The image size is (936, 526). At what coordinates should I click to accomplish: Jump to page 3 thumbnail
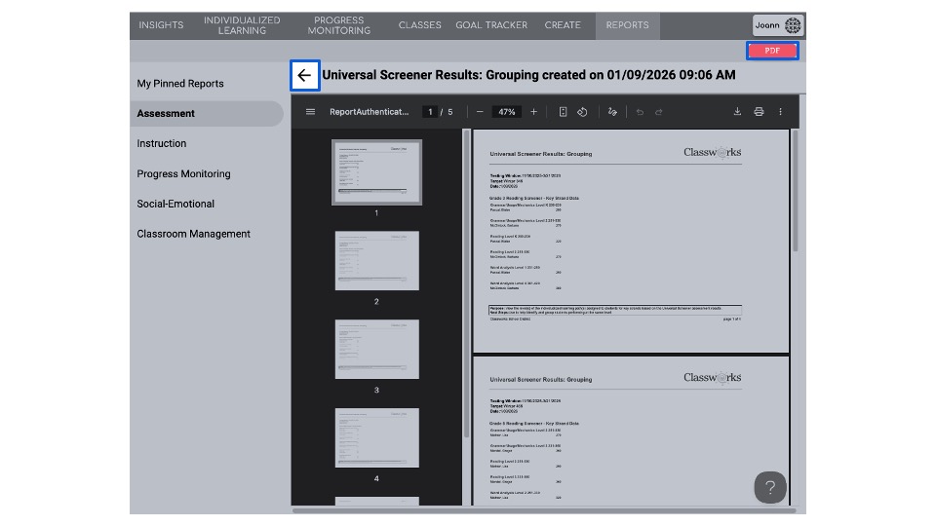click(376, 349)
